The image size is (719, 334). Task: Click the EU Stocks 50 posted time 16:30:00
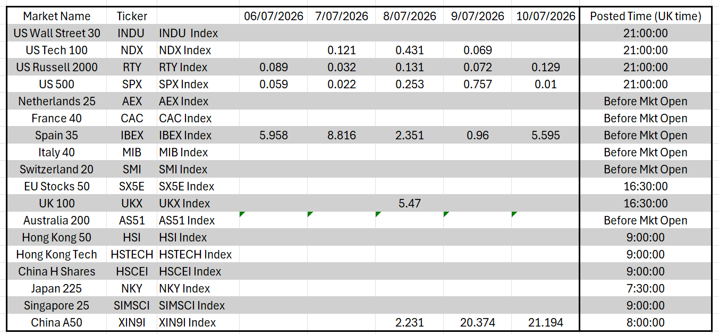(646, 186)
